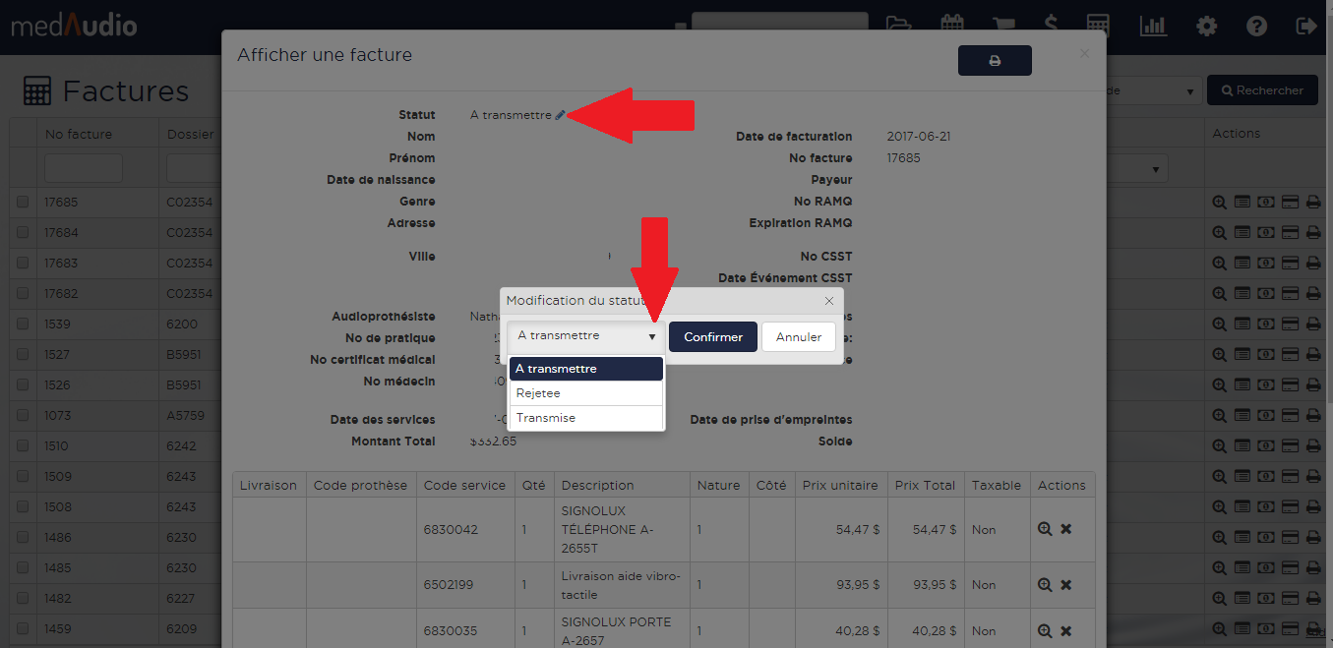View details of Livraison aide vibro-tactile line
Image resolution: width=1333 pixels, height=648 pixels.
pyautogui.click(x=1045, y=584)
